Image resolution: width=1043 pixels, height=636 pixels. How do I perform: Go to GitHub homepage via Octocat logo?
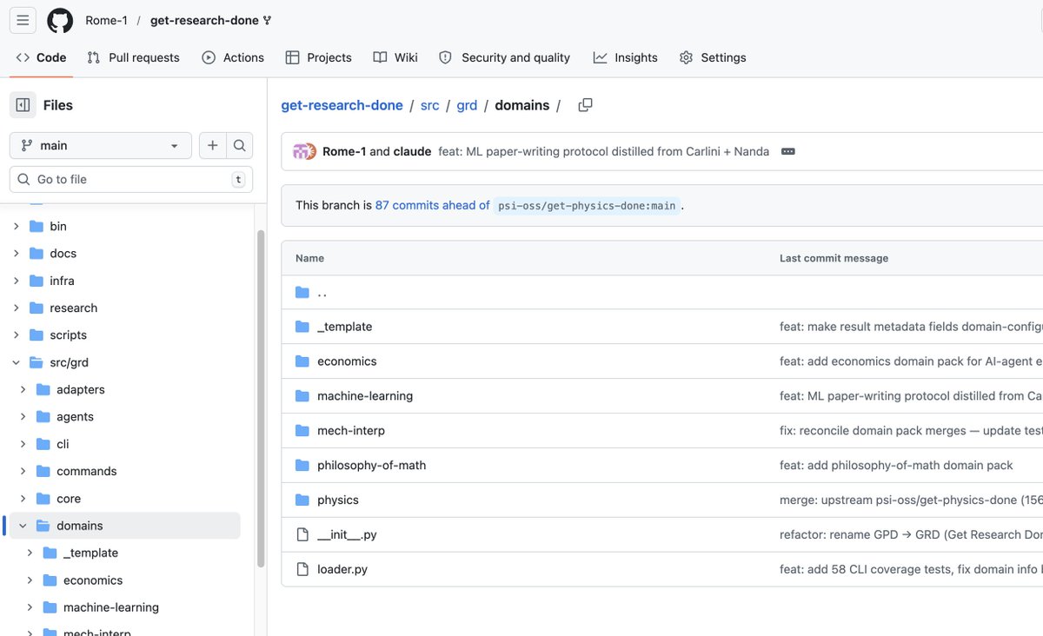click(60, 20)
